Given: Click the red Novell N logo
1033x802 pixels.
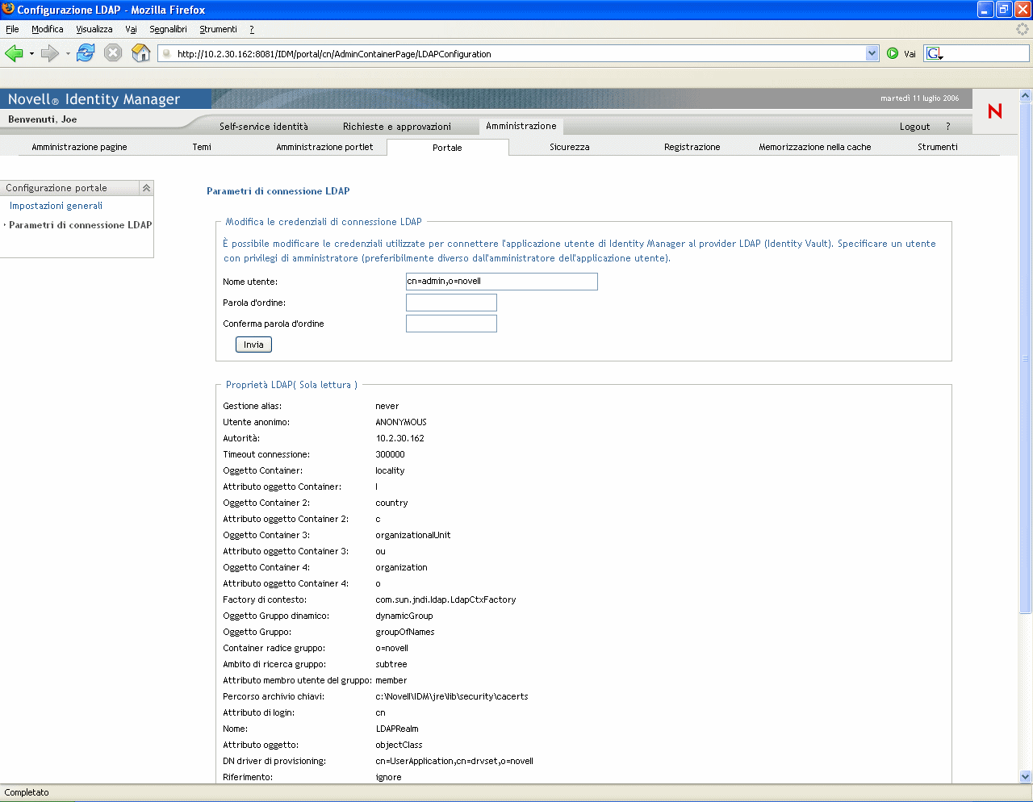Looking at the screenshot, I should pos(995,111).
